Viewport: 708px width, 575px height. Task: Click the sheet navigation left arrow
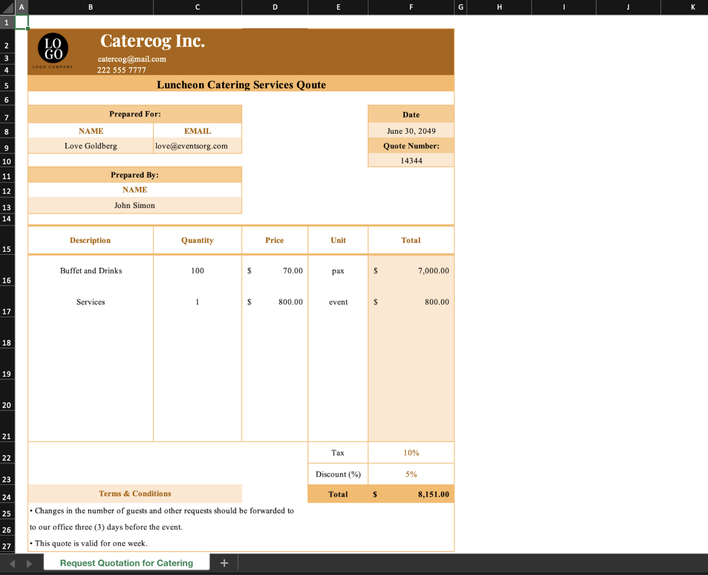click(12, 563)
